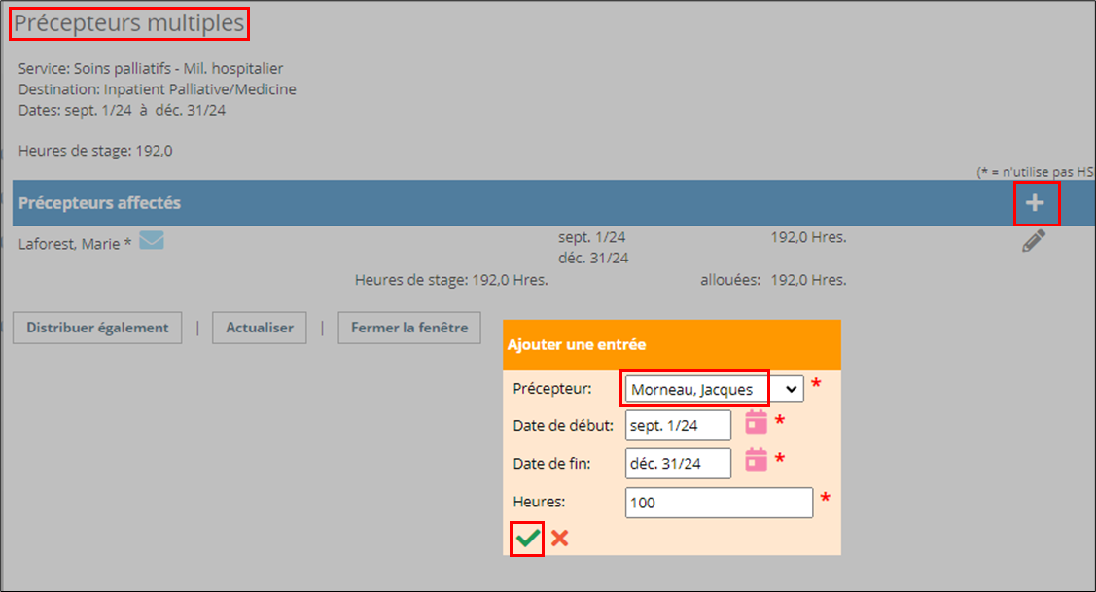Click the Précepteurs multiples title
Image resolution: width=1096 pixels, height=592 pixels.
click(x=129, y=23)
